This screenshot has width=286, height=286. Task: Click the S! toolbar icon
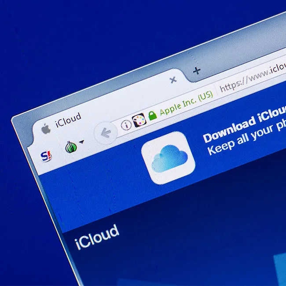pyautogui.click(x=46, y=156)
